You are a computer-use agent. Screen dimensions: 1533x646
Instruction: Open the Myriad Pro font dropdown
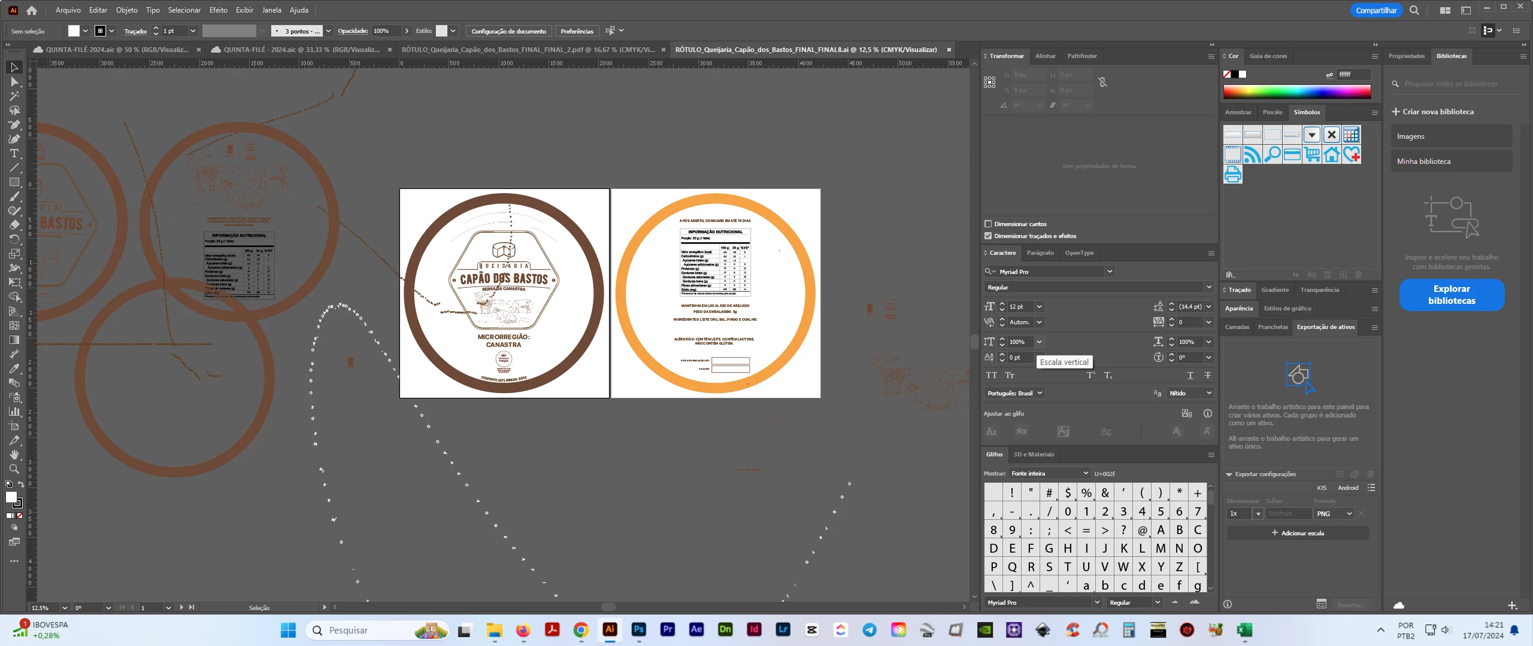(x=1110, y=272)
